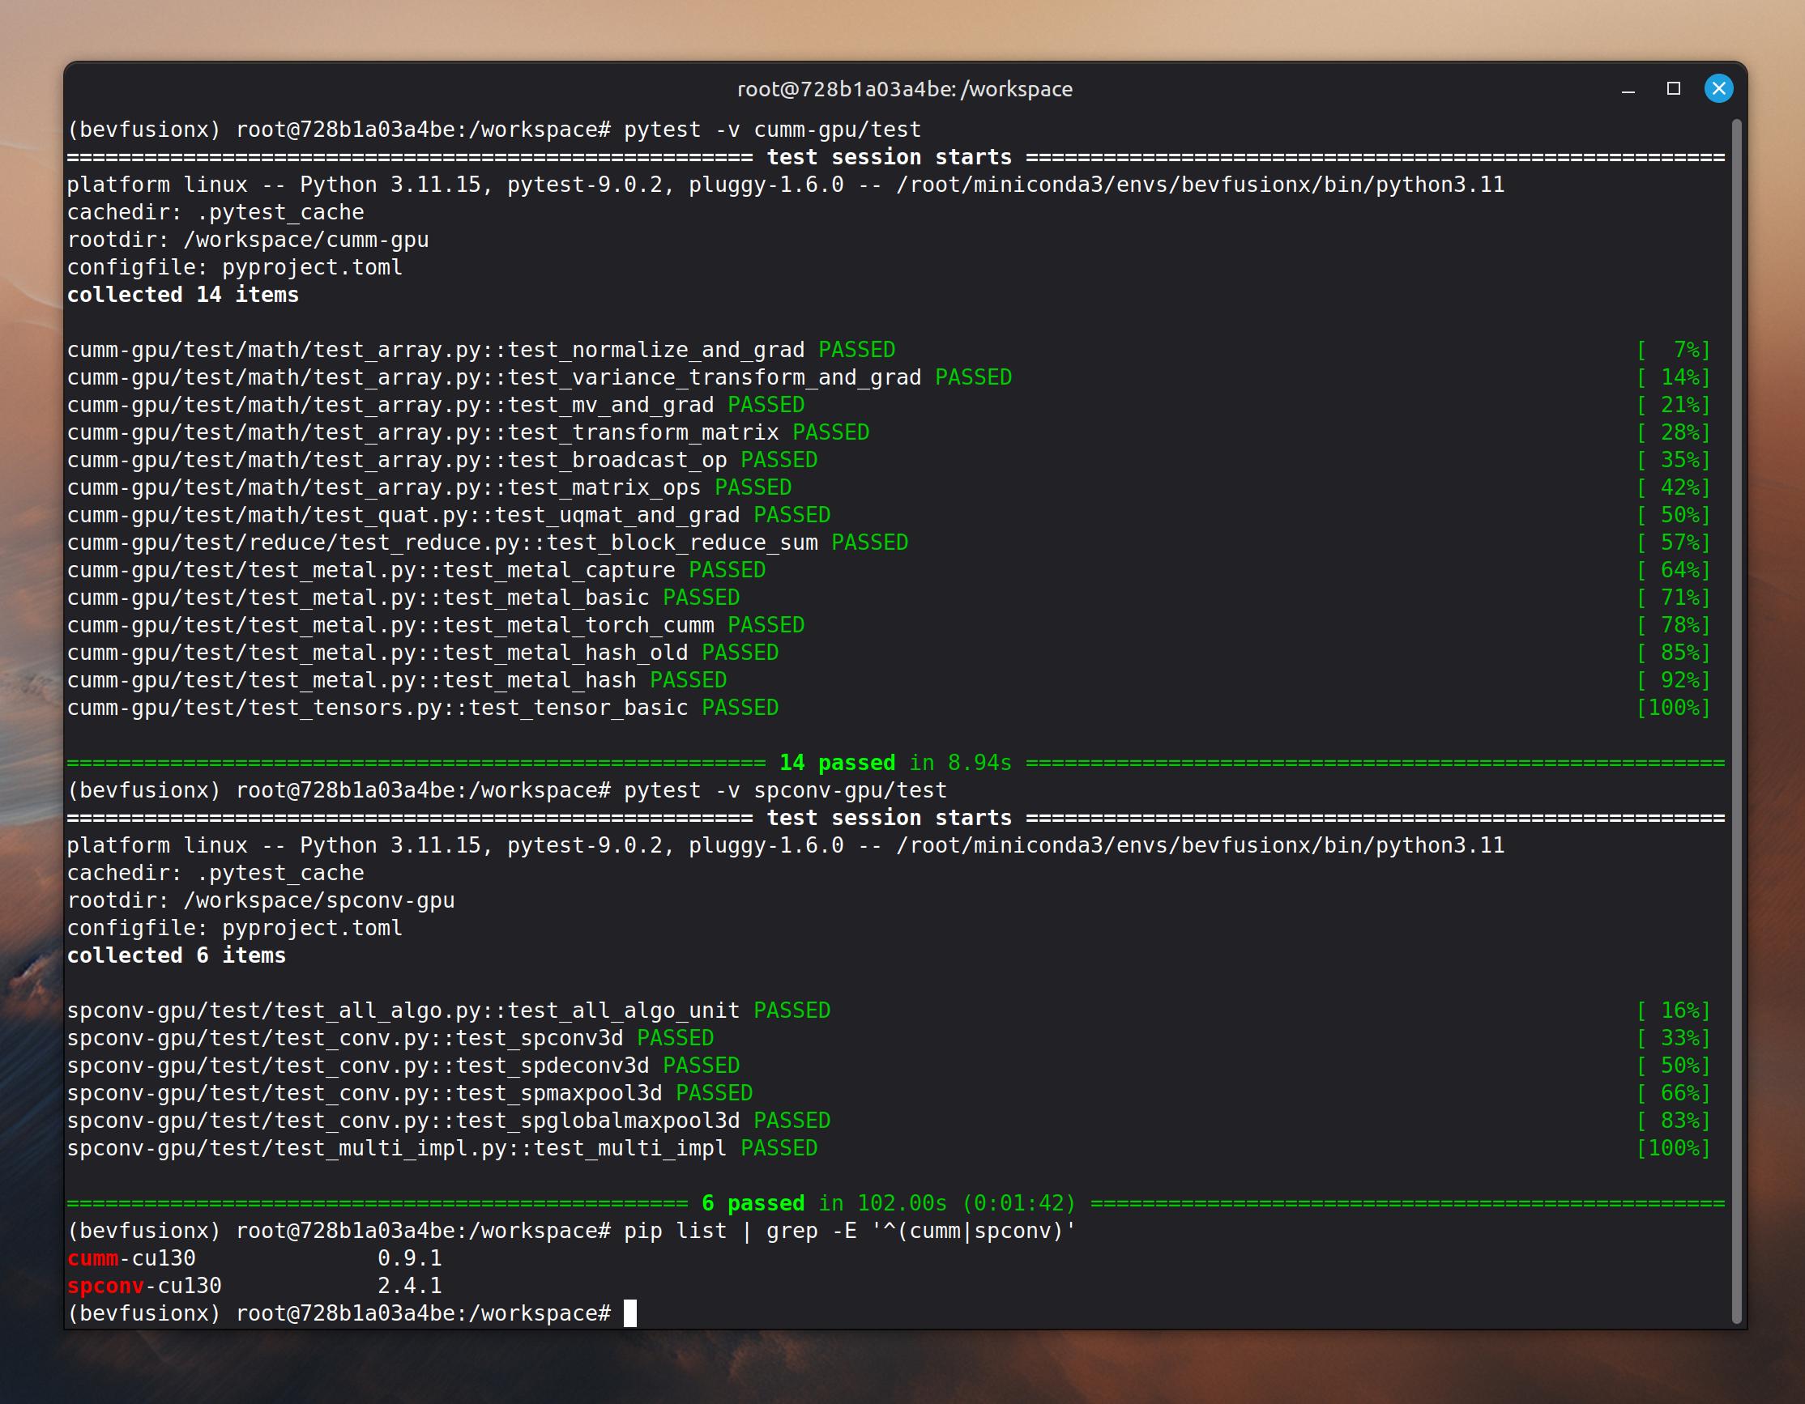Minimize the terminal window
Viewport: 1805px width, 1404px height.
pos(1628,89)
